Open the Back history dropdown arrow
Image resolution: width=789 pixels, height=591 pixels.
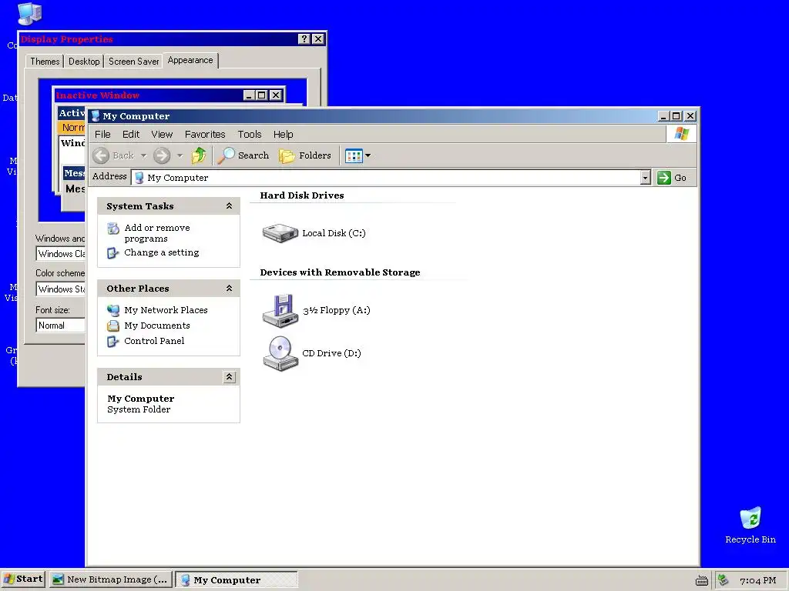coord(143,155)
